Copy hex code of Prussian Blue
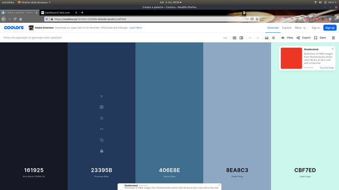 pos(102,140)
